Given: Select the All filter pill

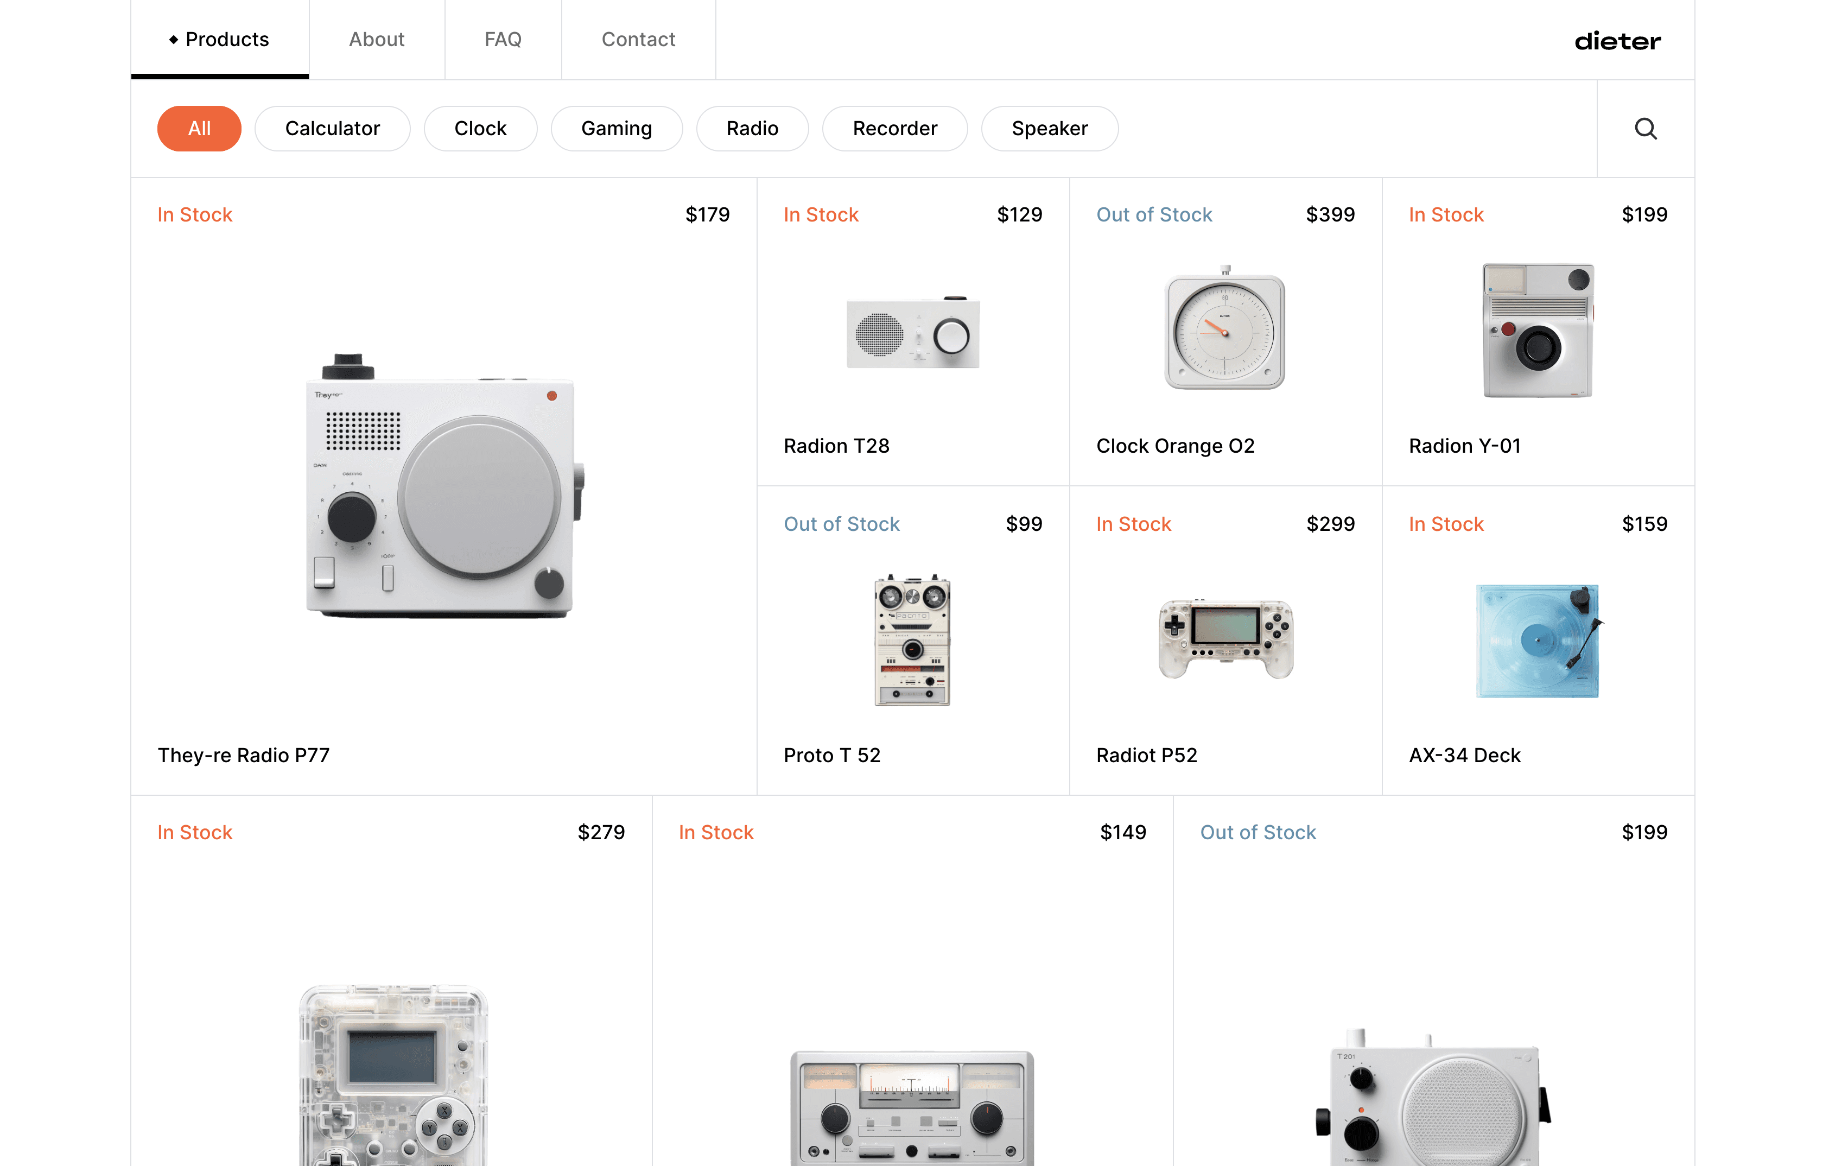Looking at the screenshot, I should coord(199,128).
